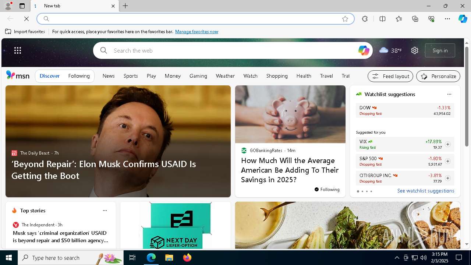Open Task View on taskbar
The image size is (471, 265).
[132, 258]
